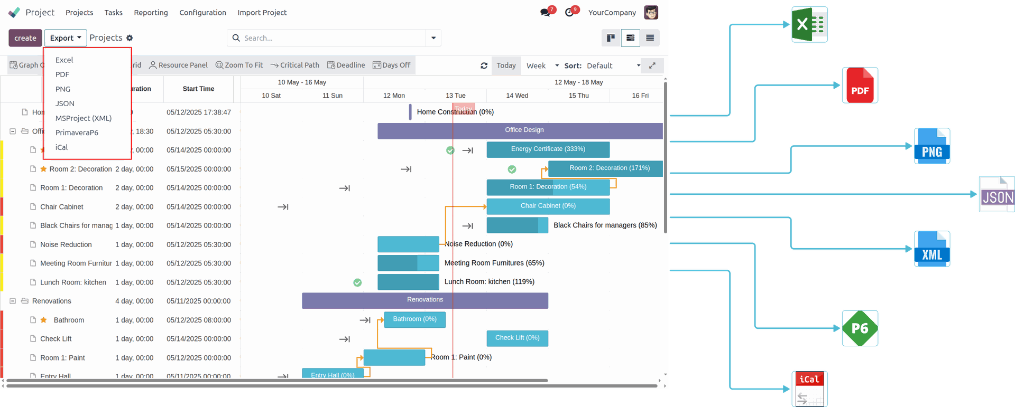Switch to the split Gantt view icon
This screenshot has height=407, width=1015.
(630, 38)
